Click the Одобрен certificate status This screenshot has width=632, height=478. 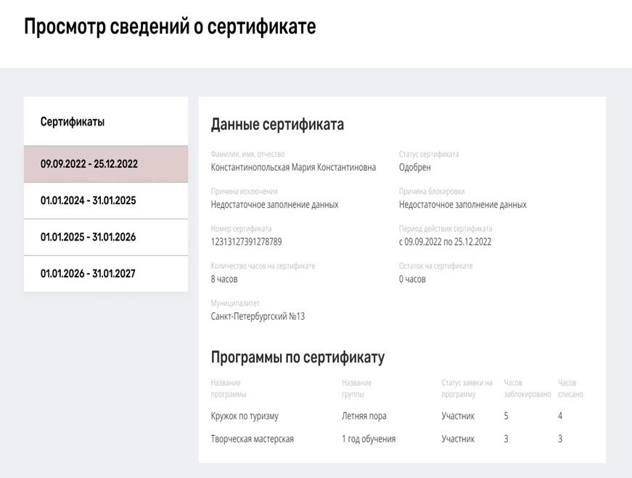click(415, 167)
